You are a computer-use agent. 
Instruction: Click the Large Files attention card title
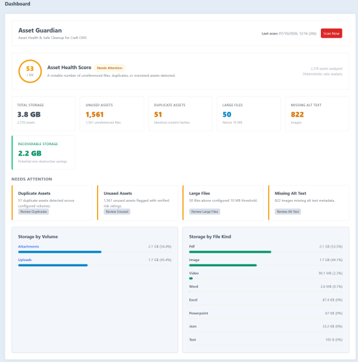[199, 193]
